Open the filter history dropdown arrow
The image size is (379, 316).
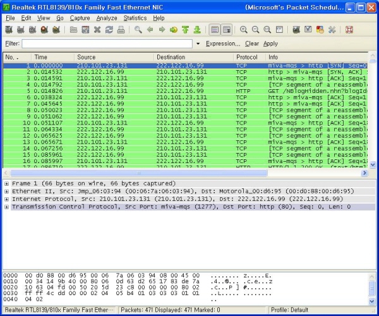pos(198,44)
